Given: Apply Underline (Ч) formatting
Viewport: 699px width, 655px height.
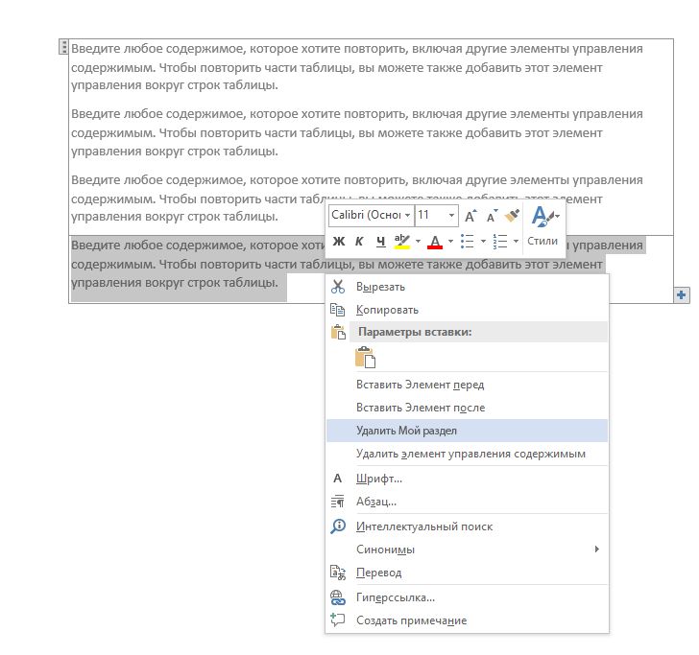Looking at the screenshot, I should 380,242.
